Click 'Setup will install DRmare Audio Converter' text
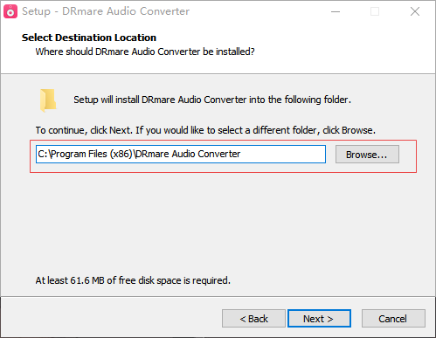 pyautogui.click(x=212, y=100)
